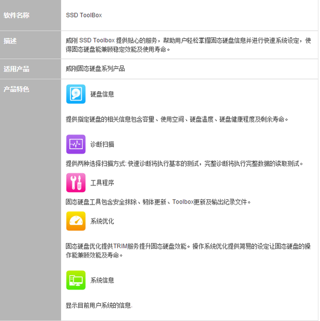
Task: Click the sentence 提供两种选择扫描方式
Action: (x=184, y=163)
